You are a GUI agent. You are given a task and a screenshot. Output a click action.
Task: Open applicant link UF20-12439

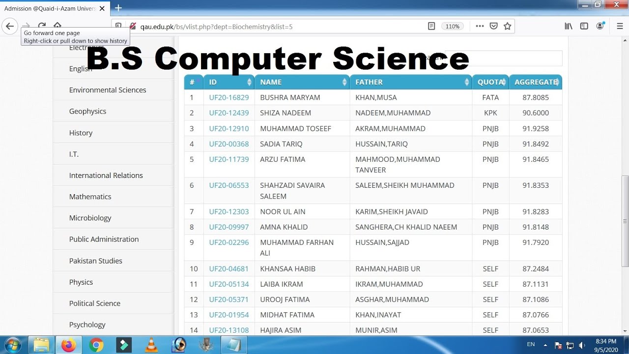(x=229, y=113)
